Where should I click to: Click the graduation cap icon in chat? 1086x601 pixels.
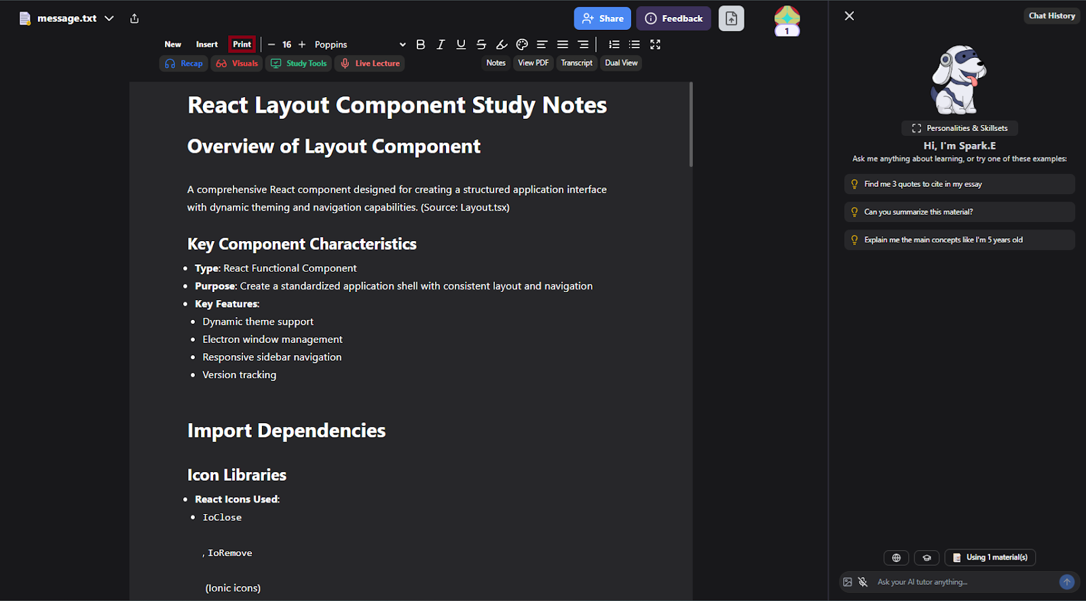pos(926,558)
